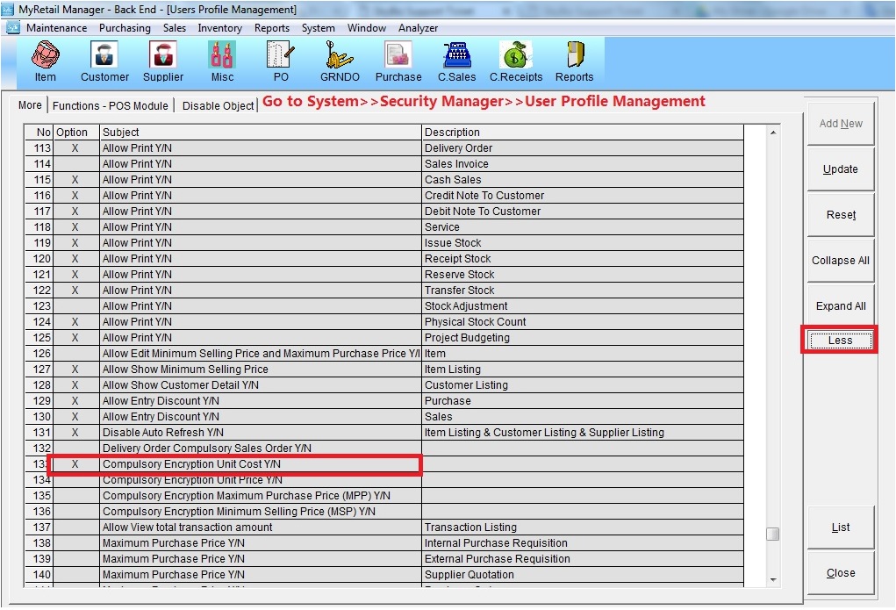Toggle option for Disable Auto Refresh row

coord(75,433)
